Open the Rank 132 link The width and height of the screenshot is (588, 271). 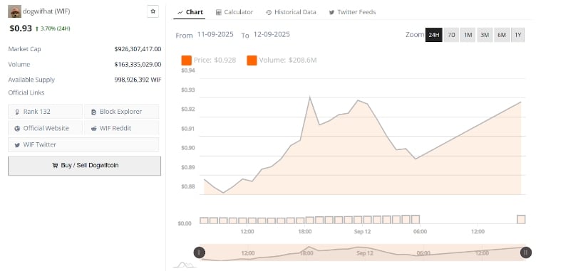[45, 112]
